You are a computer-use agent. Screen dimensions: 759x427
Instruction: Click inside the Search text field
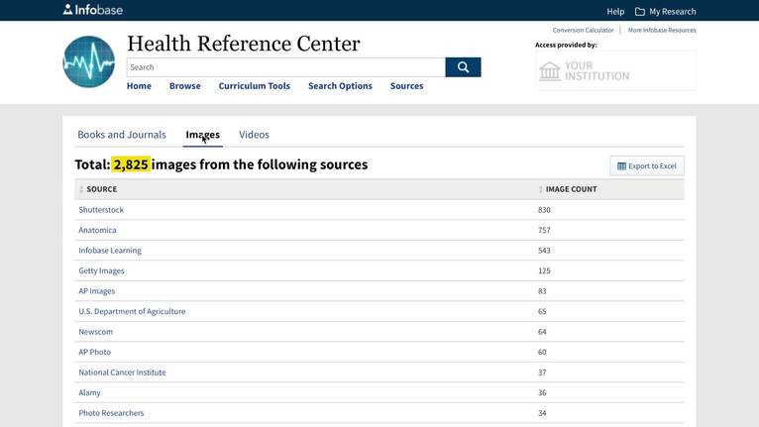pyautogui.click(x=285, y=67)
